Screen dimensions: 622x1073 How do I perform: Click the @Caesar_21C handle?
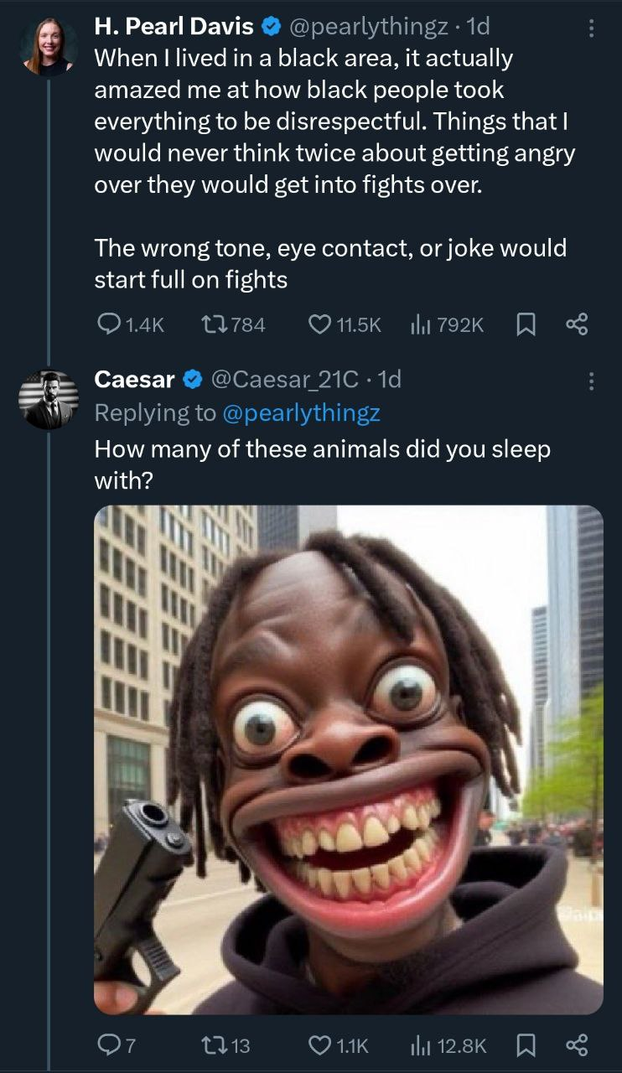coord(282,380)
